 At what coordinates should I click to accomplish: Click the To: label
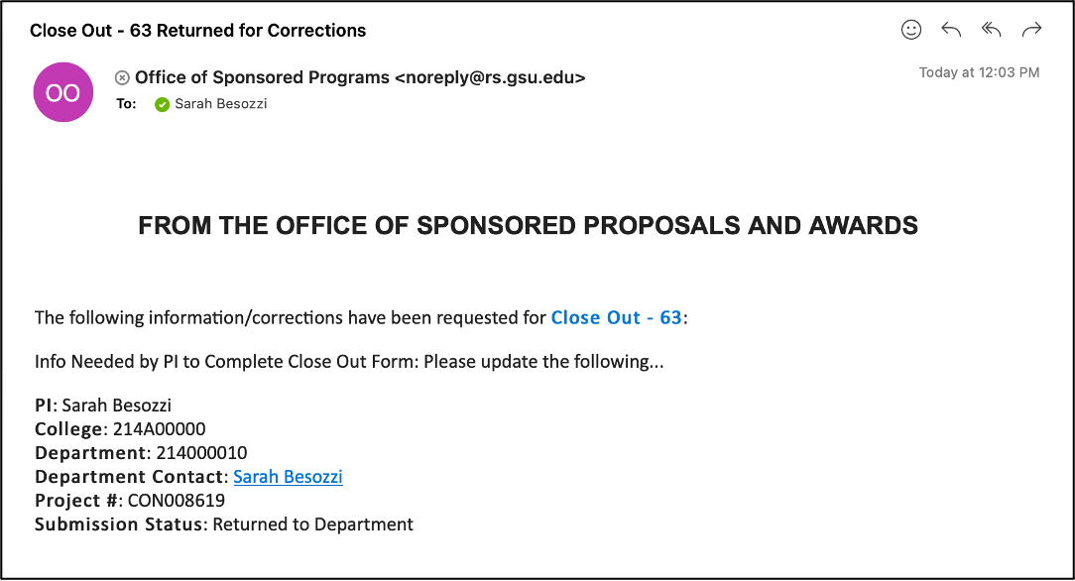pyautogui.click(x=126, y=104)
